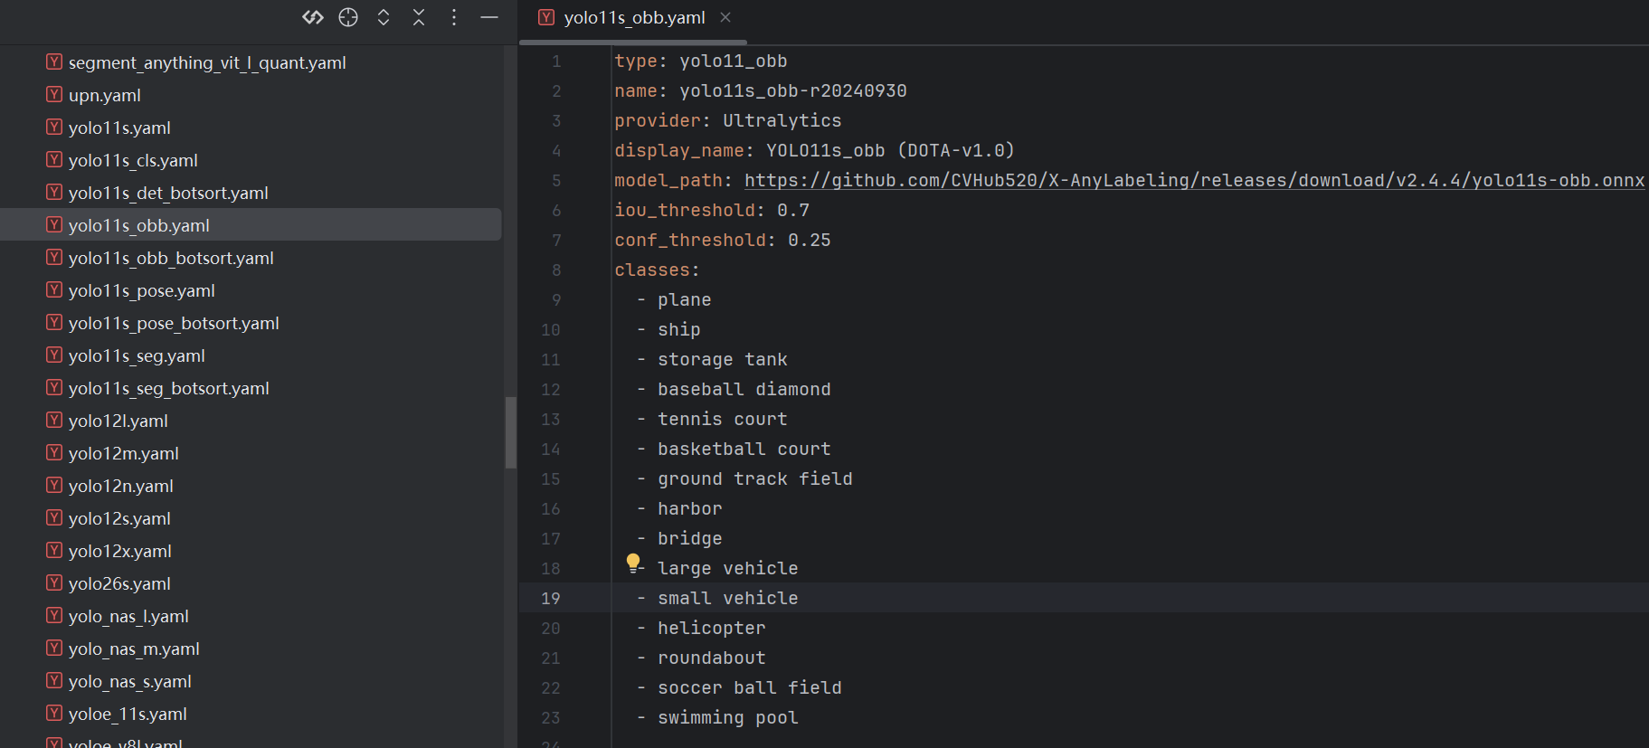Select yolo11s.yaml in the project tree
This screenshot has height=748, width=1649.
coord(119,128)
